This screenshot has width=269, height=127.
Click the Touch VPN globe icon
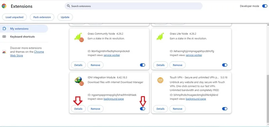(x=160, y=80)
